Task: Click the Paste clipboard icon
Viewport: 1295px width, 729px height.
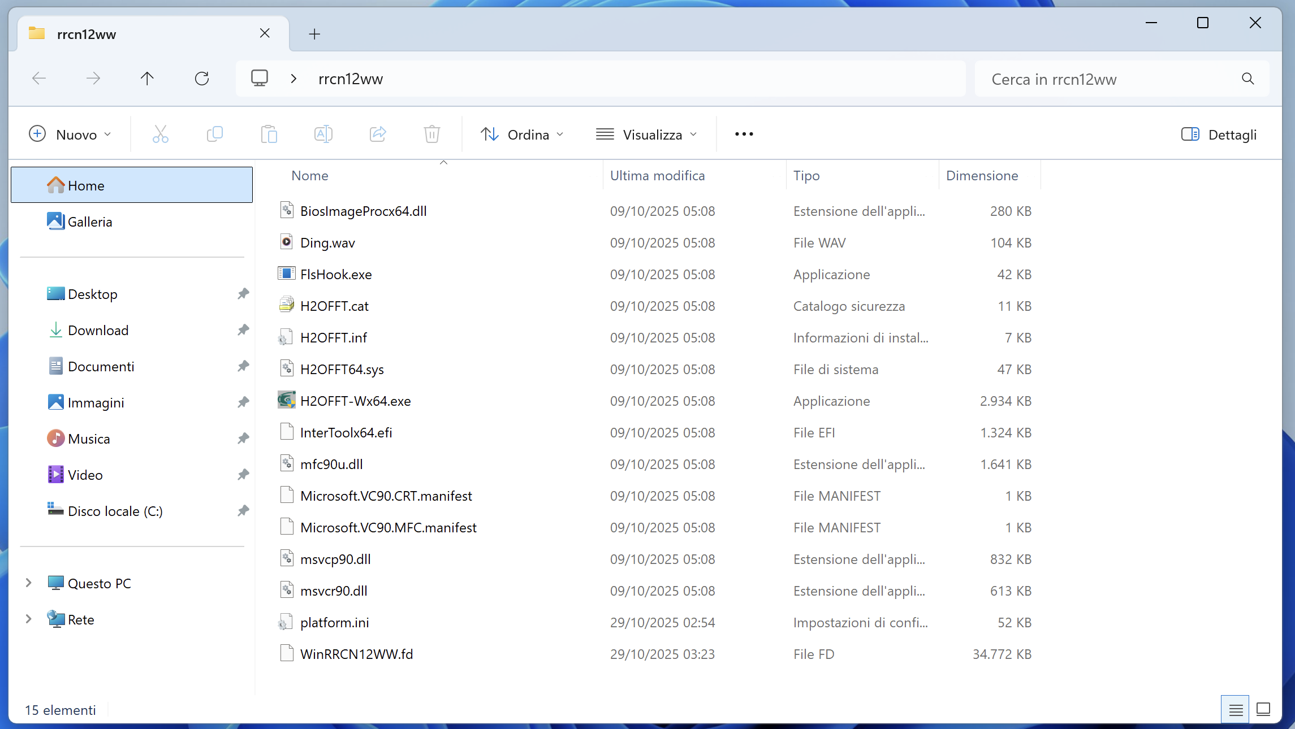Action: 269,134
